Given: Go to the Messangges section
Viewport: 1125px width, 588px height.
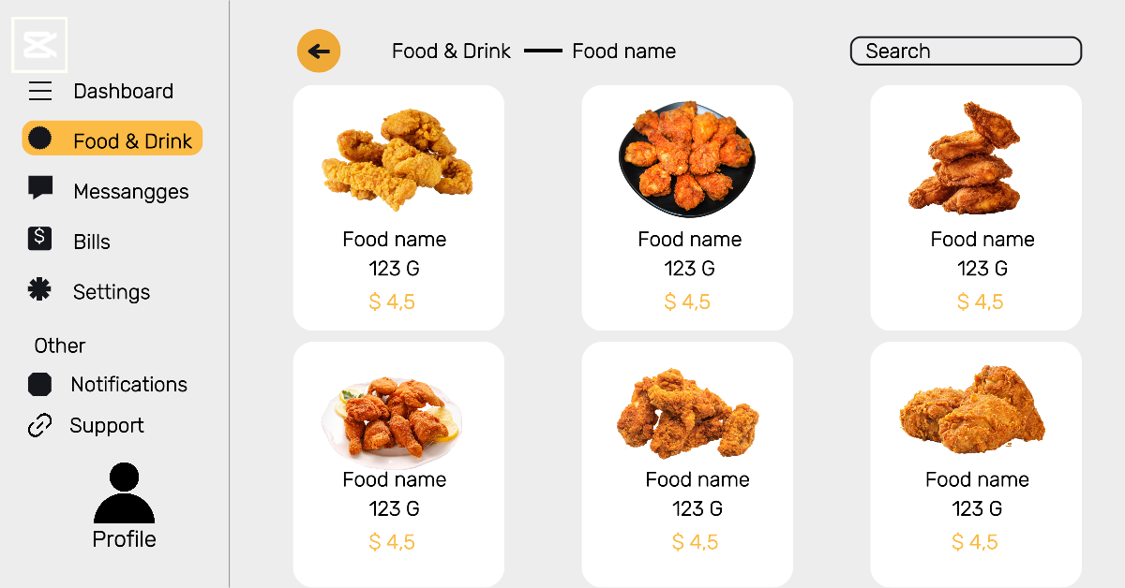Looking at the screenshot, I should [x=130, y=192].
